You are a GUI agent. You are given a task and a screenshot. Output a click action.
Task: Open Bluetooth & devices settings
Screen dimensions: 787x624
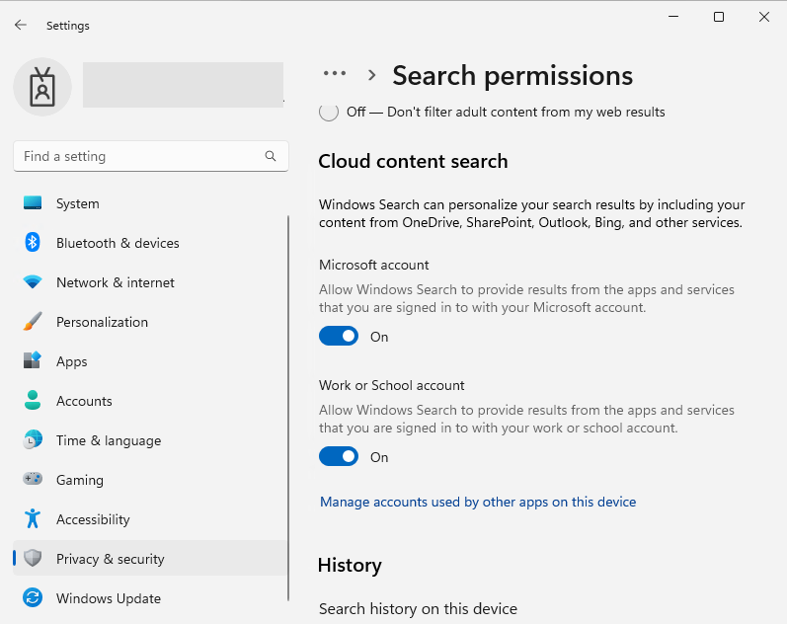coord(150,243)
